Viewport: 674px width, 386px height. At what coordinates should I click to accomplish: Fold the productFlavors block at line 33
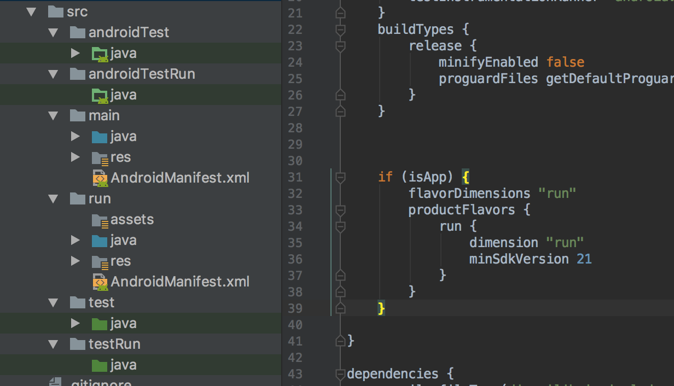pos(340,210)
